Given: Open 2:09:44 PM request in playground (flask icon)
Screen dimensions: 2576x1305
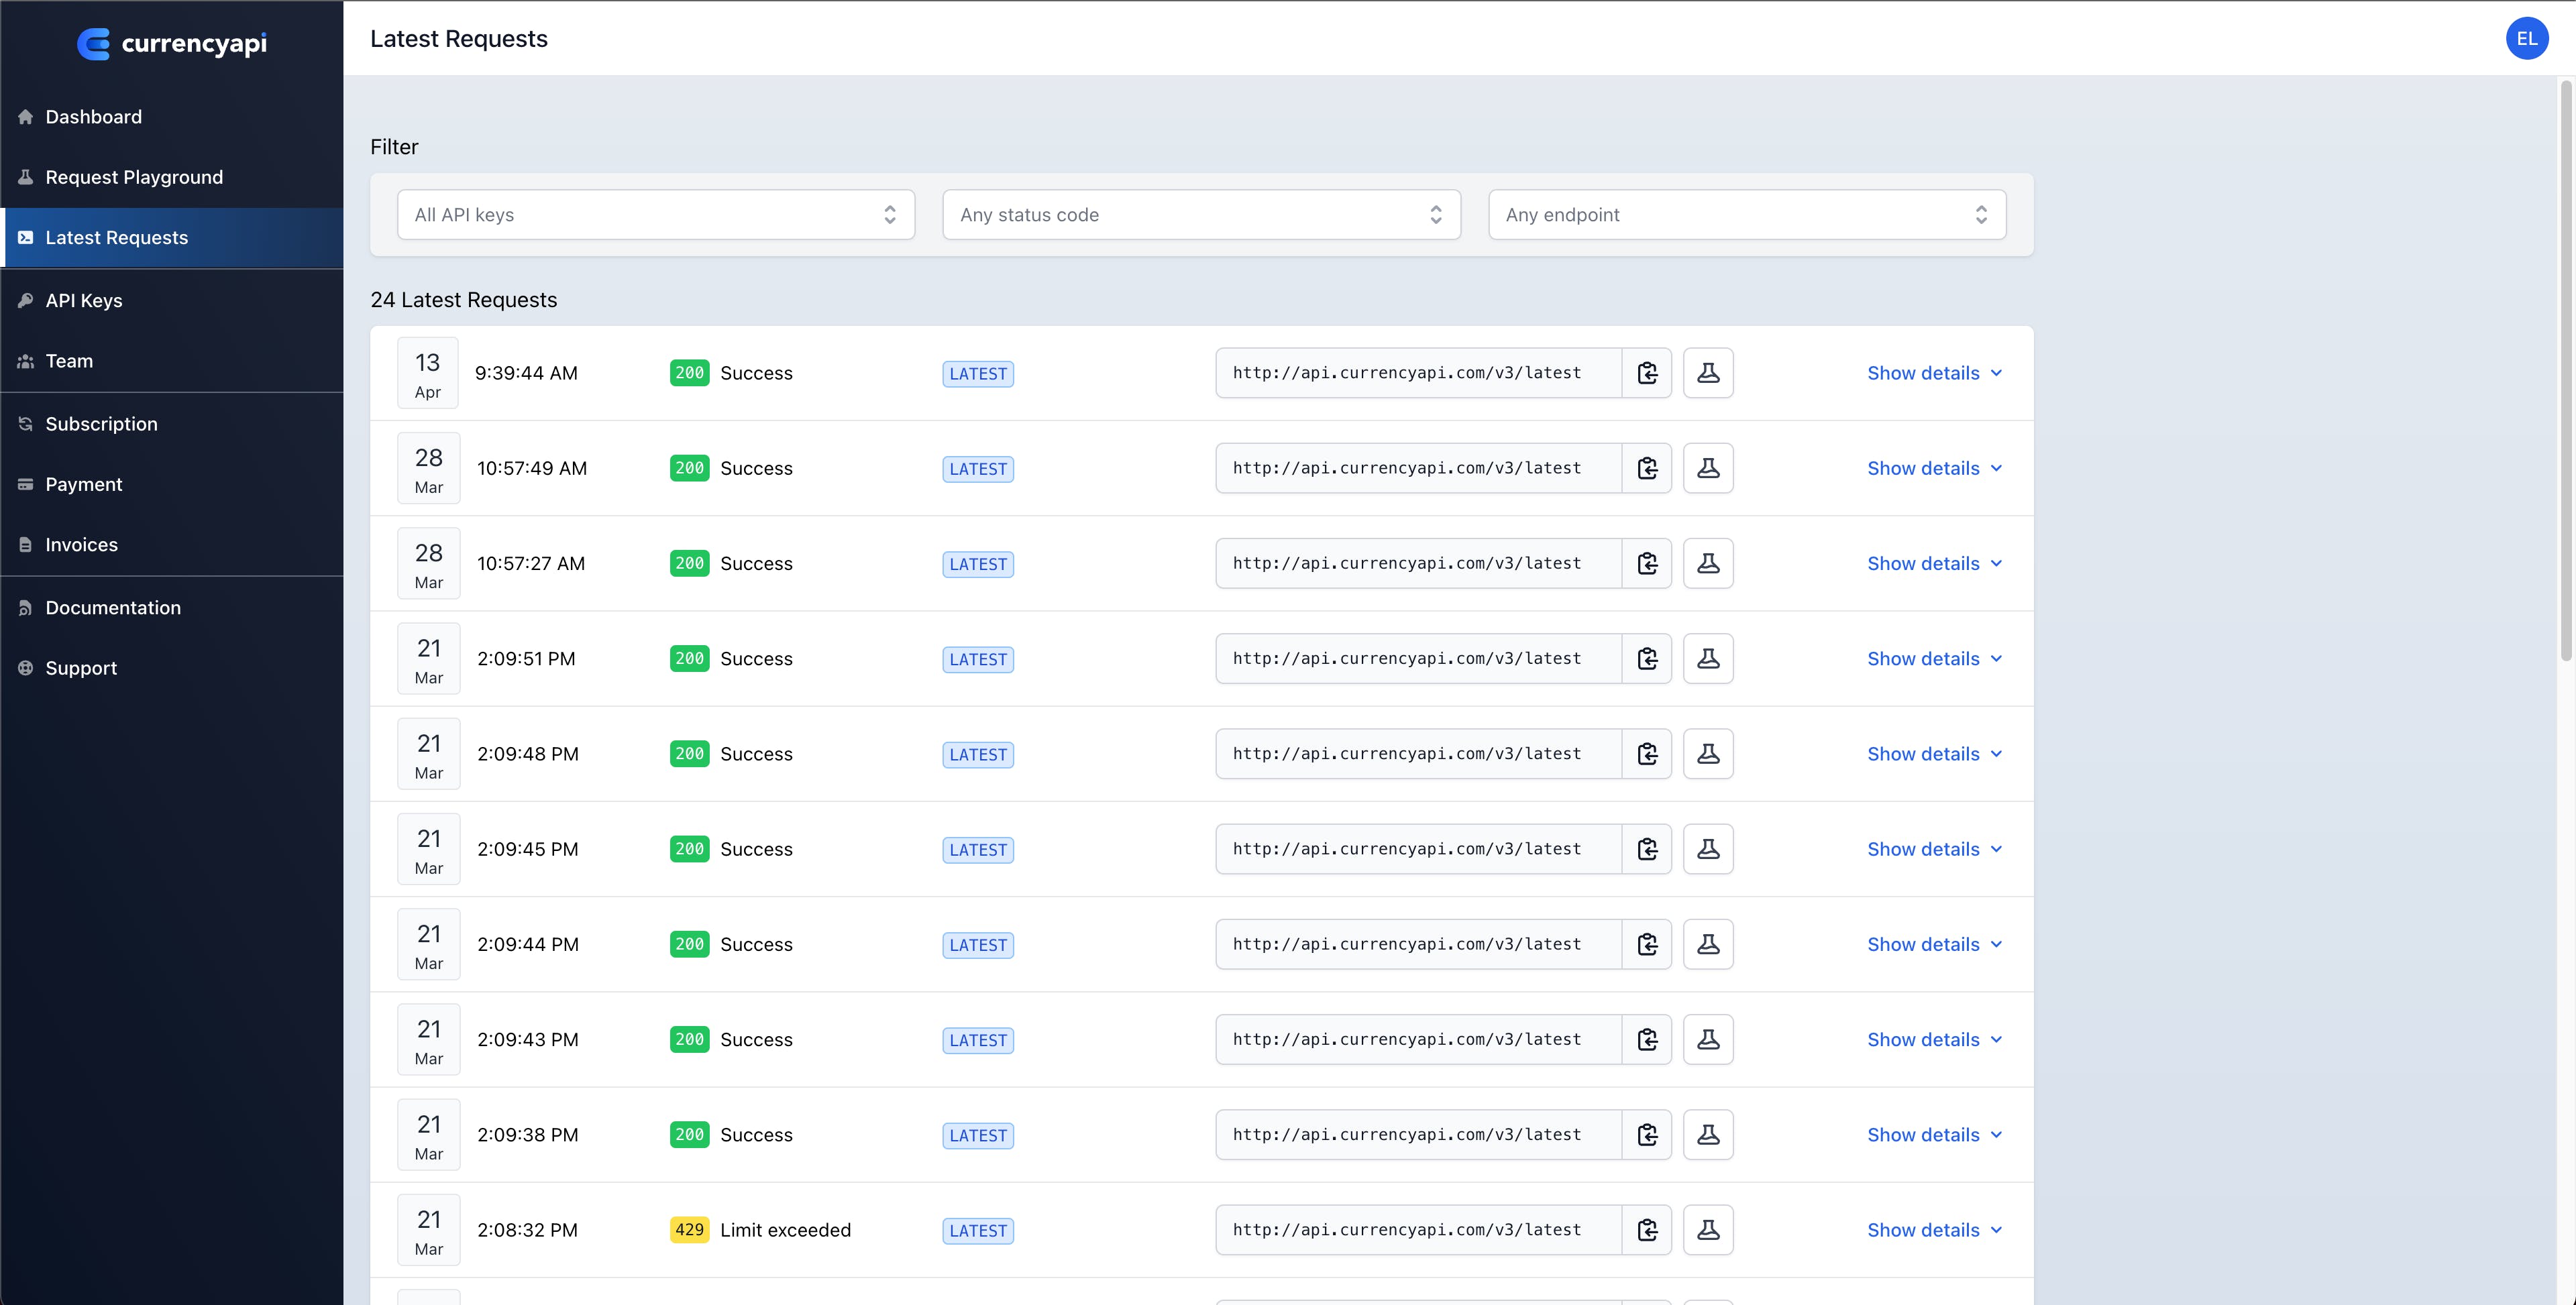Looking at the screenshot, I should coord(1708,944).
